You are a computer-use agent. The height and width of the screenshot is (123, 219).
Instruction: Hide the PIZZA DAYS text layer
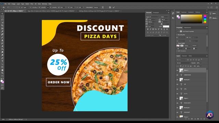coord(177,103)
